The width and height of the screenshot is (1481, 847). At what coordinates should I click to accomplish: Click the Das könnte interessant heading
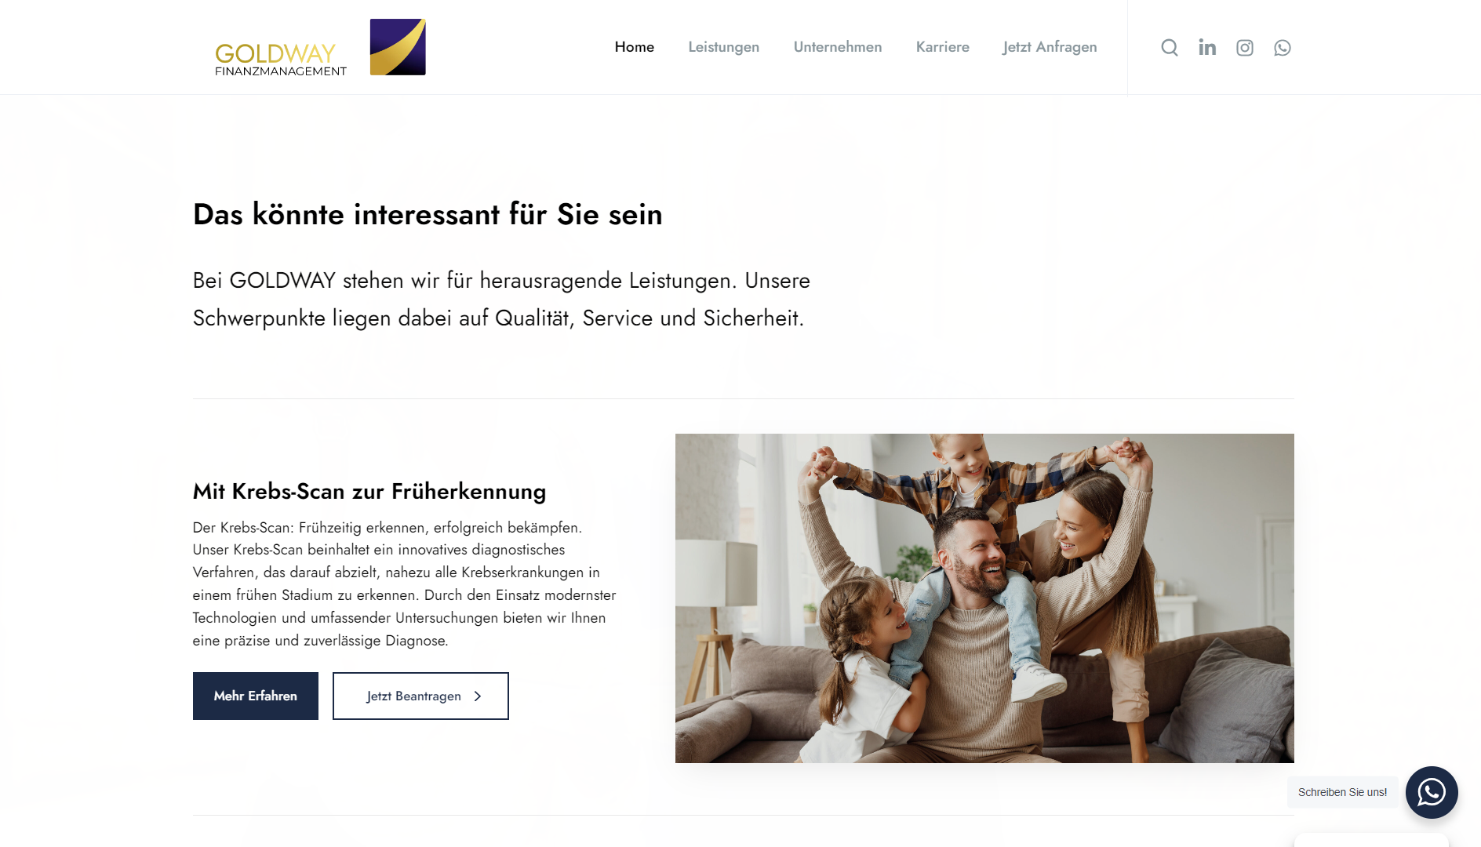click(x=428, y=214)
